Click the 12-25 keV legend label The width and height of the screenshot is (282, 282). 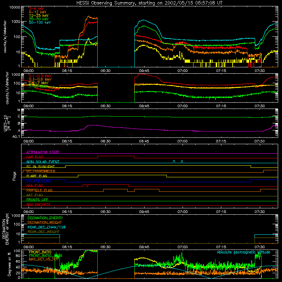click(x=39, y=16)
